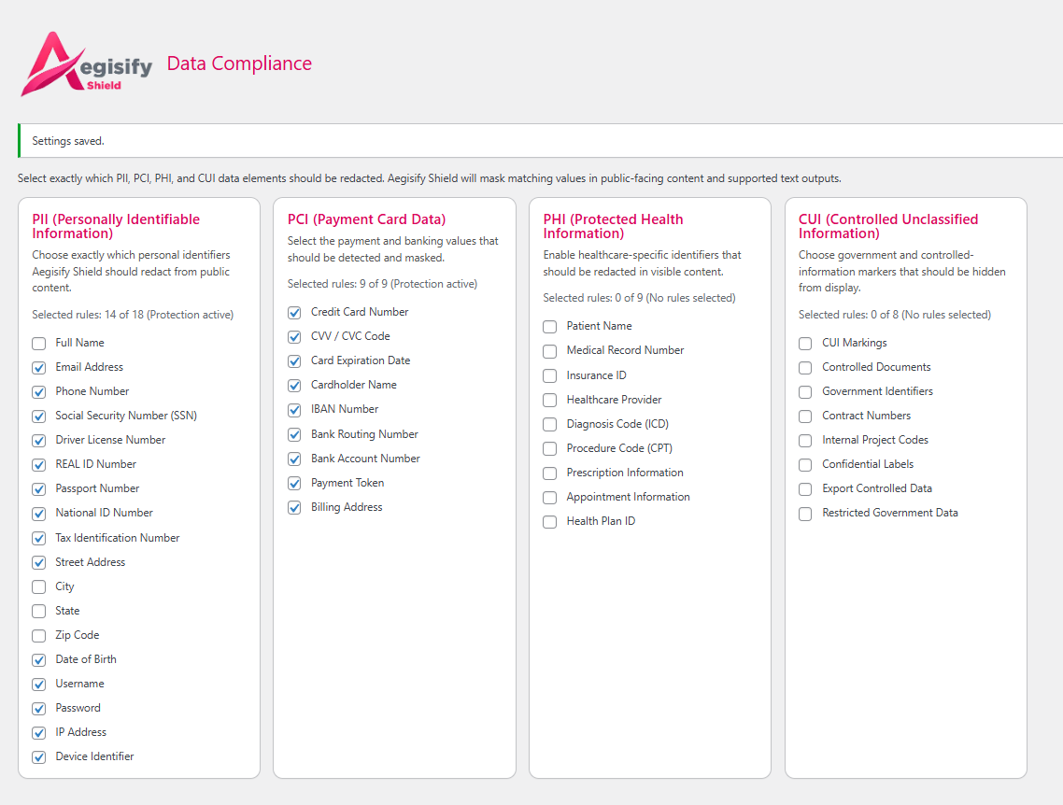Enable the Full Name checkbox
Image resolution: width=1063 pixels, height=805 pixels.
point(39,344)
